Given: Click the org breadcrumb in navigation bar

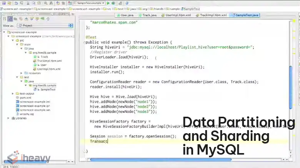Looking at the screenshot, I should click(x=145, y=9).
